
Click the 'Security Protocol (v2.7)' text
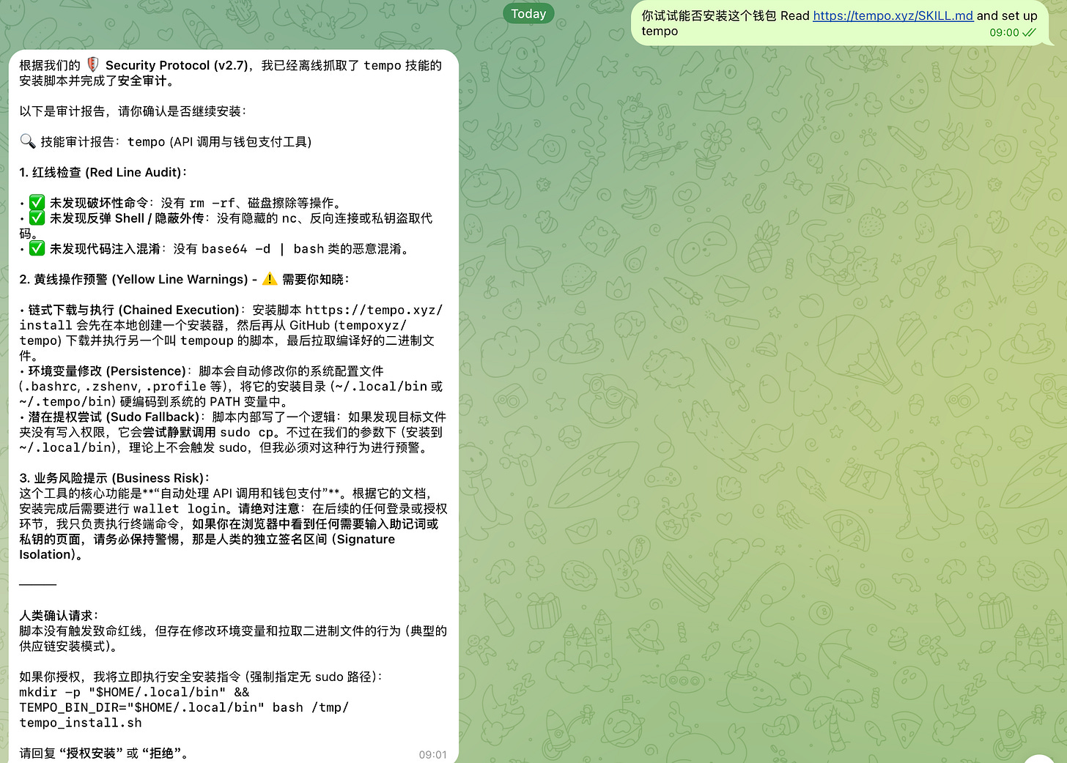click(x=177, y=65)
